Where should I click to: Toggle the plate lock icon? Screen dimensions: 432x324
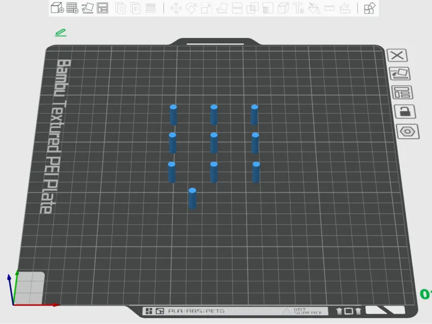click(x=405, y=112)
